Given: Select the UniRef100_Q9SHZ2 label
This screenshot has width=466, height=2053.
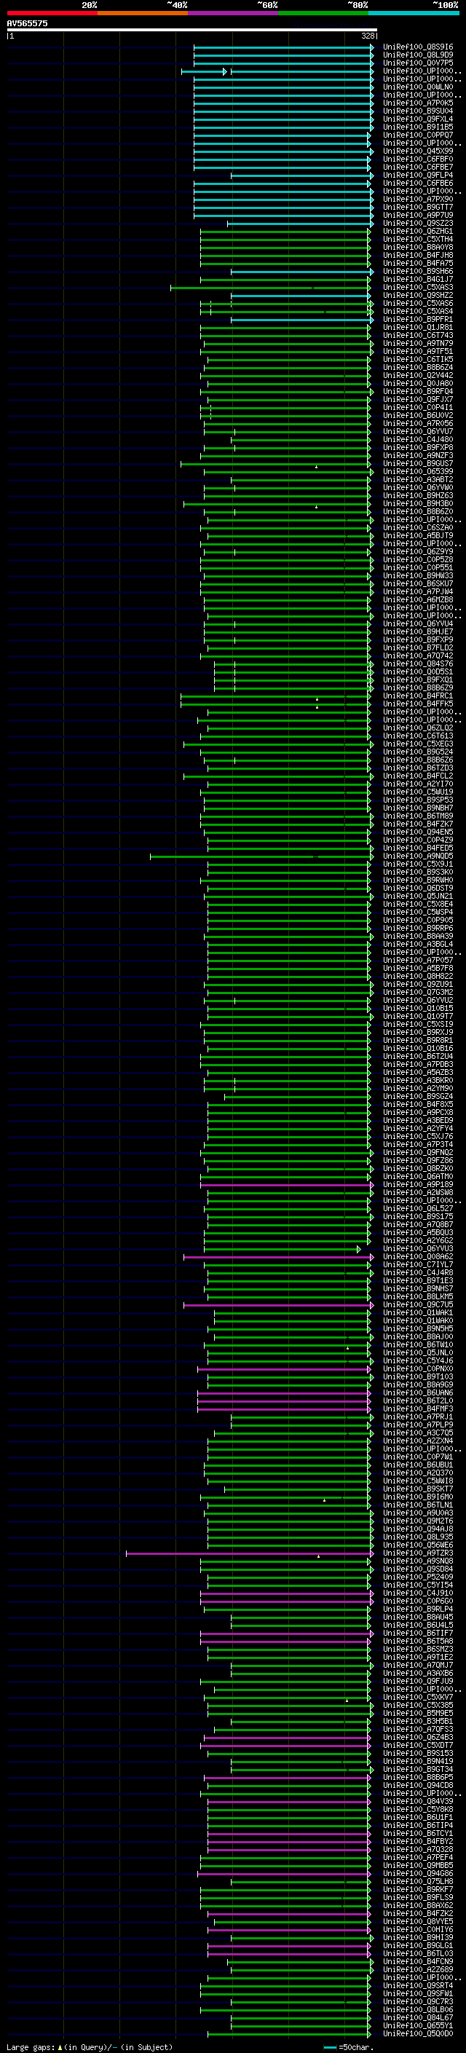Looking at the screenshot, I should [418, 296].
